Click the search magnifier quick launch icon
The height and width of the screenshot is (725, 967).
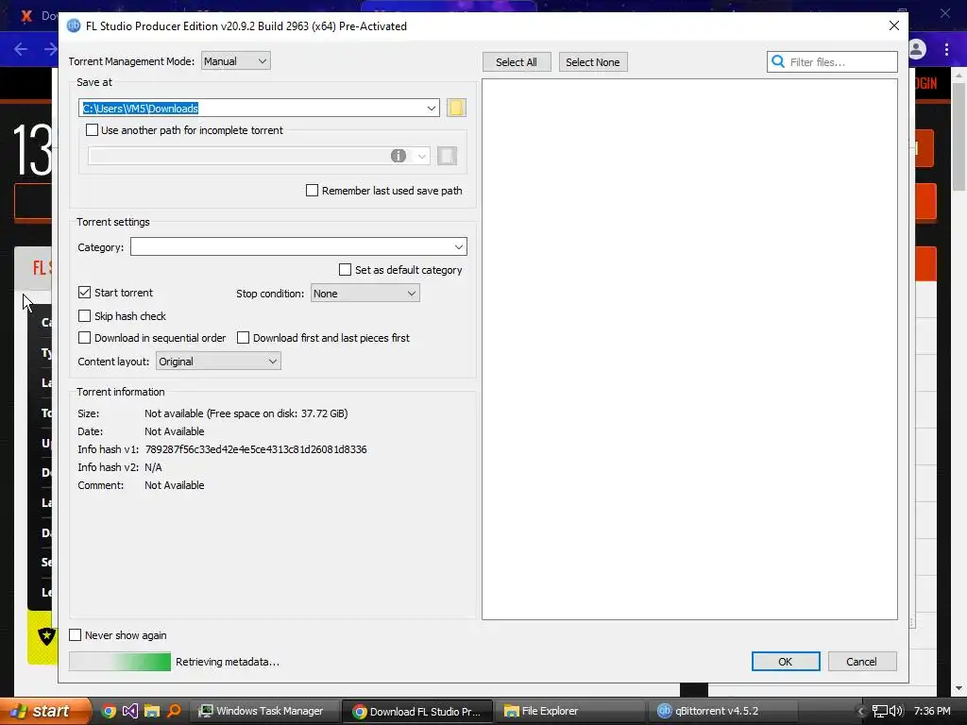(174, 712)
